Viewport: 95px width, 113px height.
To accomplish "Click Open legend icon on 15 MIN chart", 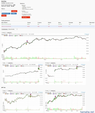I will pos(48,66).
